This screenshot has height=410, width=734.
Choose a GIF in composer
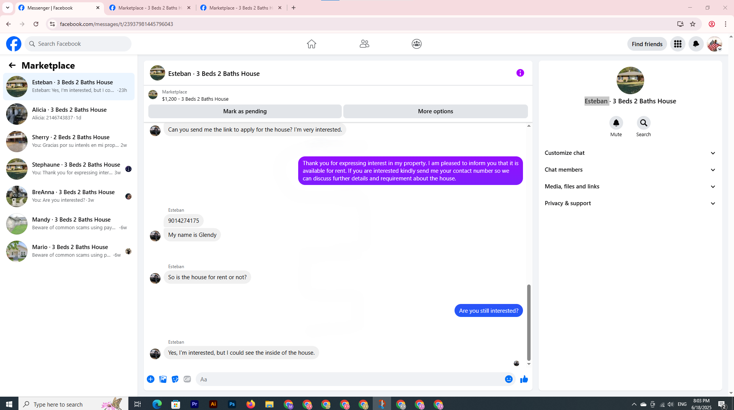pyautogui.click(x=187, y=379)
